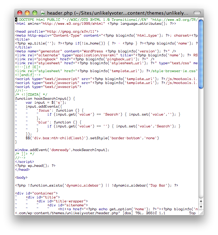Click "function hookSearchInput() {" line

point(45,99)
